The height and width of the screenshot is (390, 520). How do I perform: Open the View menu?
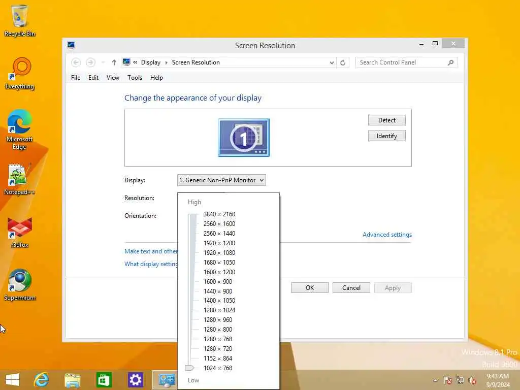[x=113, y=78]
